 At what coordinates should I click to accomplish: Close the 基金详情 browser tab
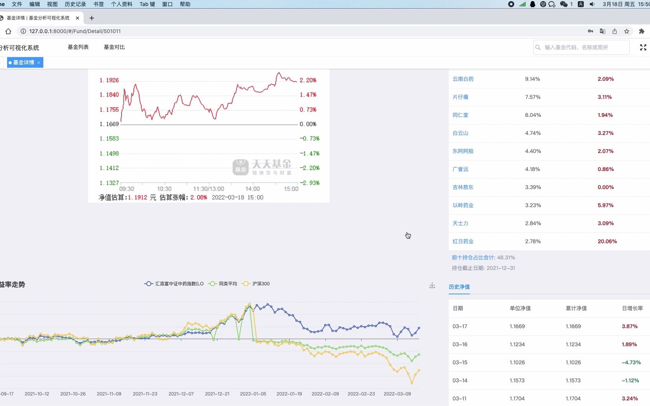click(77, 18)
